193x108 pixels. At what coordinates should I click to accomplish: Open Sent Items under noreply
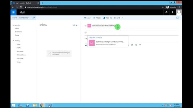click(20, 51)
